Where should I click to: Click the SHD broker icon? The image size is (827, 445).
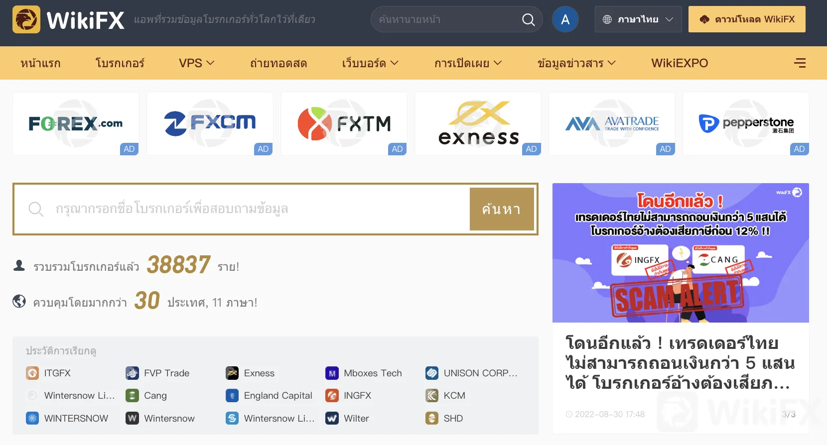tap(432, 418)
